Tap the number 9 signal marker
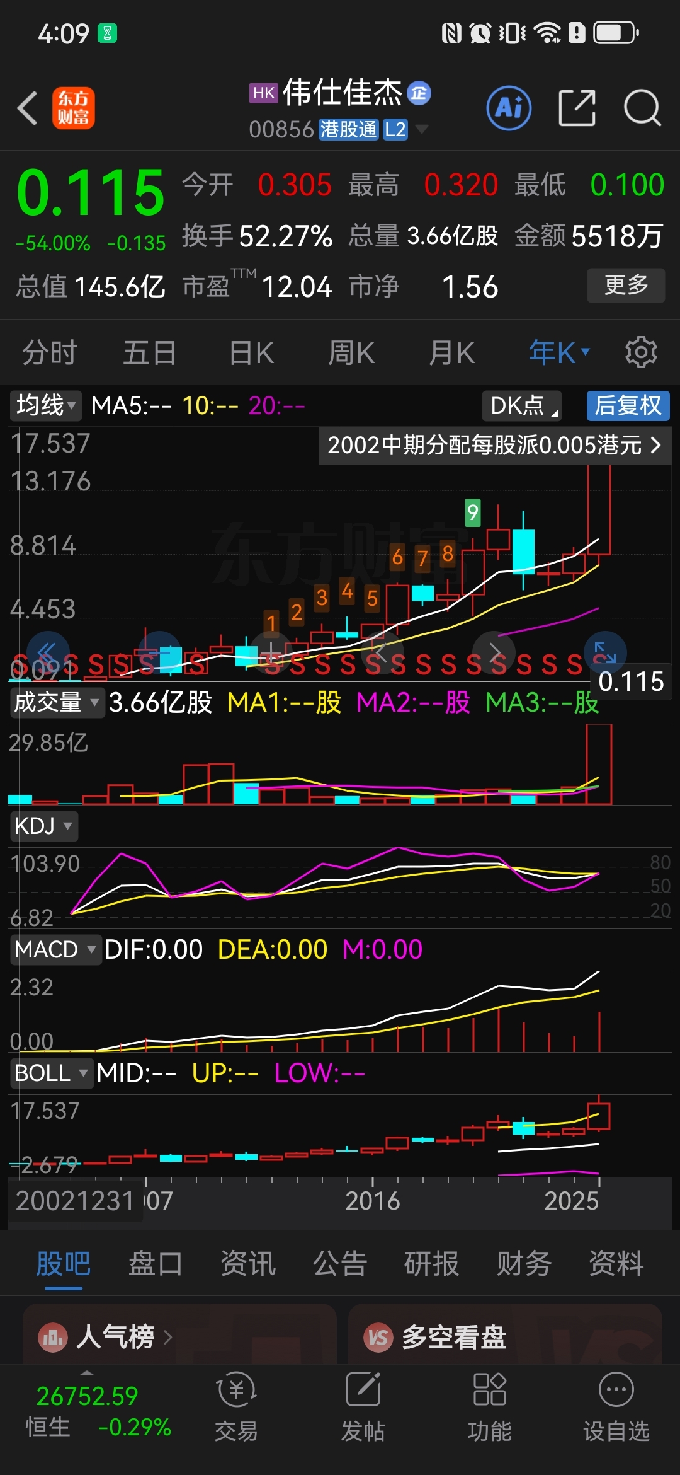 (472, 512)
